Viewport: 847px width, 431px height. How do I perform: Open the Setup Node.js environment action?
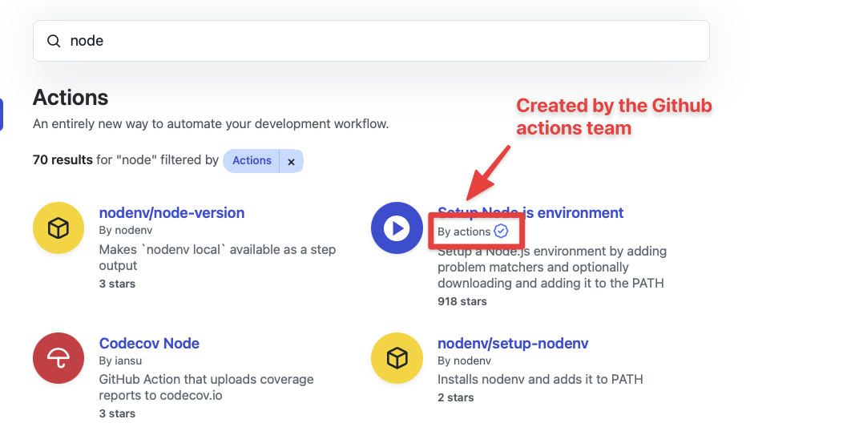530,213
